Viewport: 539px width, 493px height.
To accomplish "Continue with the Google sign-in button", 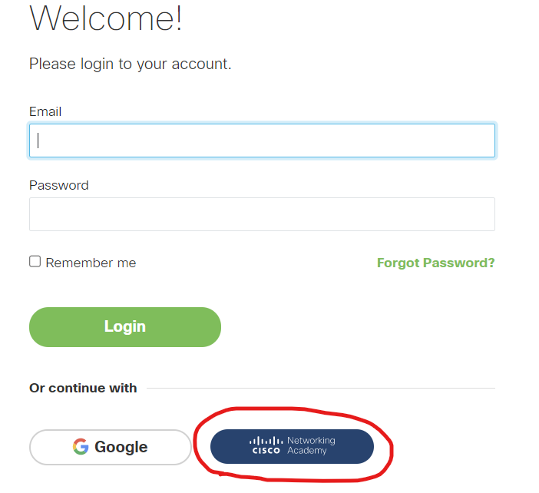I will coord(110,447).
